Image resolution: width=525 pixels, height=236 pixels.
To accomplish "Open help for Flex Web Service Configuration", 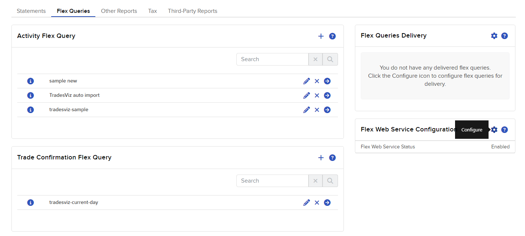I will (x=505, y=130).
